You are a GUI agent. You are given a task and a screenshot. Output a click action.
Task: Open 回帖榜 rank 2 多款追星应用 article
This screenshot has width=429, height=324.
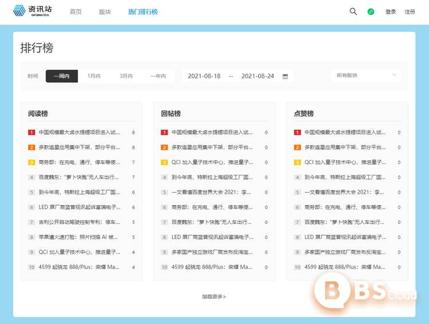[212, 147]
